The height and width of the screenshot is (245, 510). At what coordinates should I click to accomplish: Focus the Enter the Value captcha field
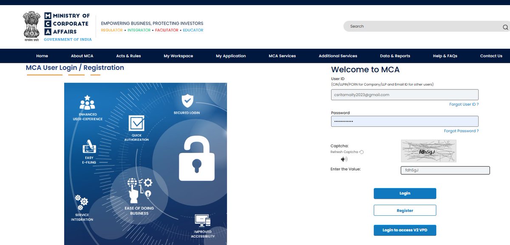pyautogui.click(x=445, y=170)
